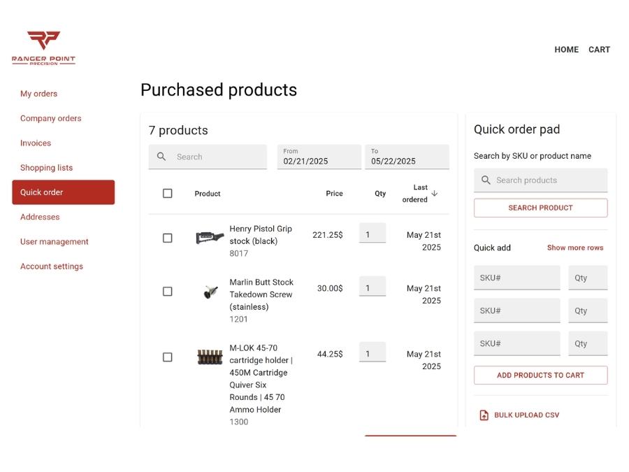Click the price 44.25$
Image resolution: width=629 pixels, height=472 pixels.
(x=330, y=354)
